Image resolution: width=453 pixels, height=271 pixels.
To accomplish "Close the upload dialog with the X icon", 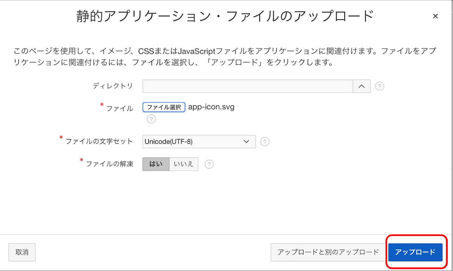I will tap(435, 16).
